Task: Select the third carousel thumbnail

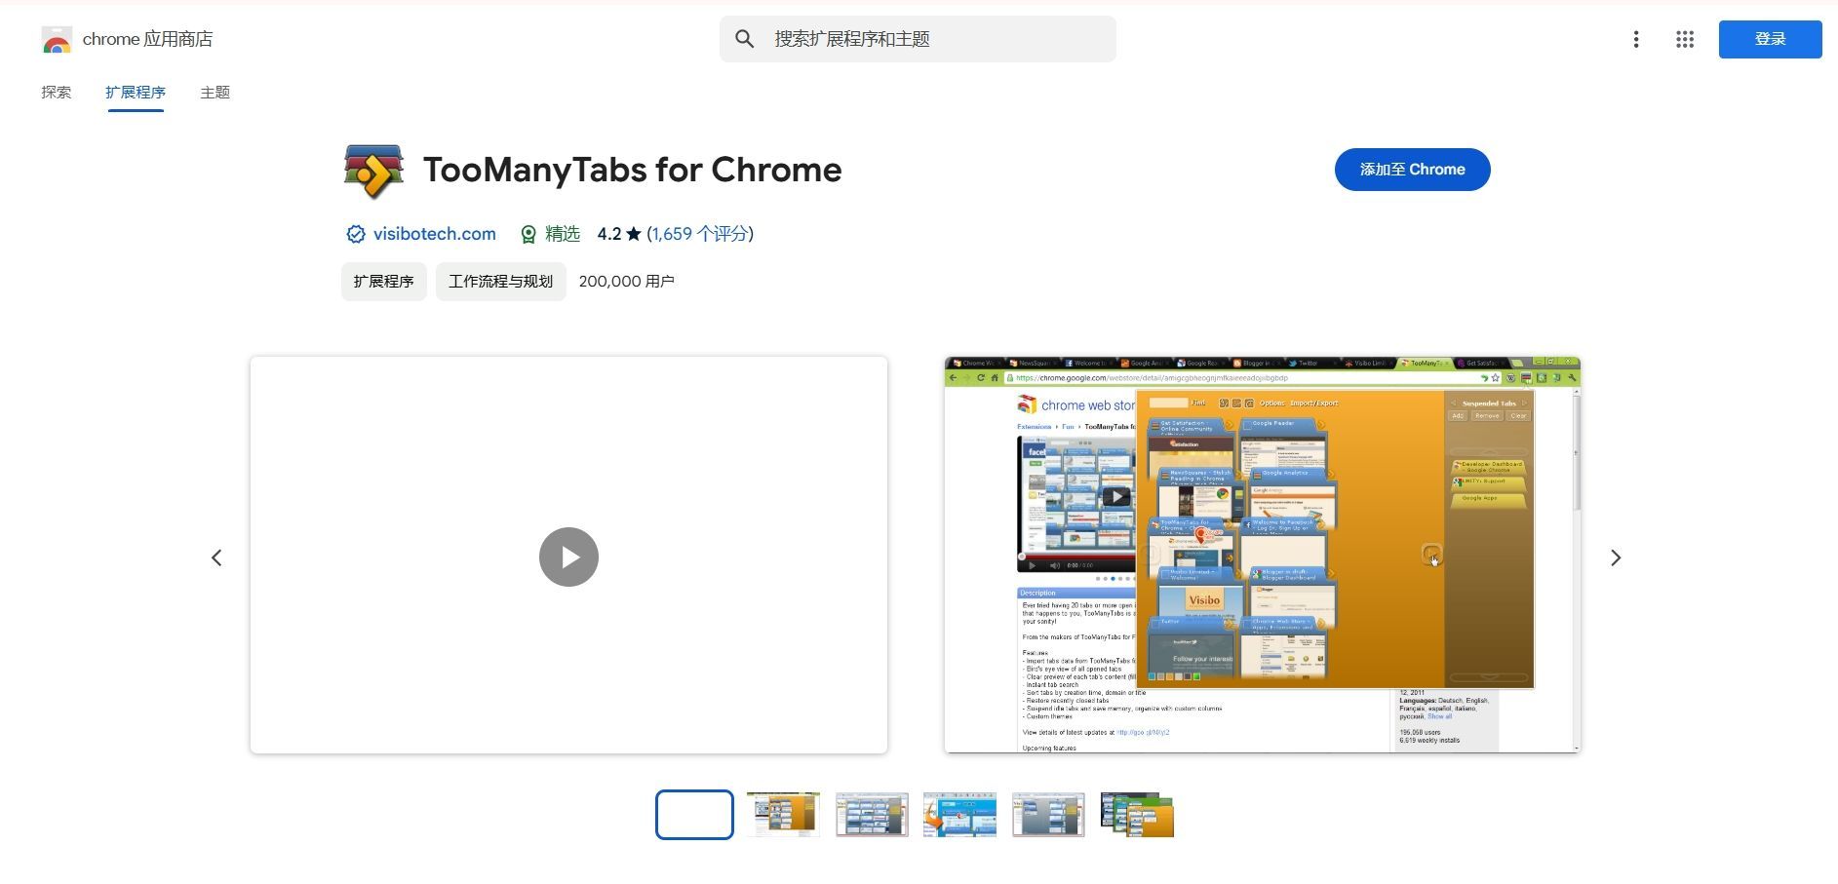Action: pyautogui.click(x=872, y=815)
